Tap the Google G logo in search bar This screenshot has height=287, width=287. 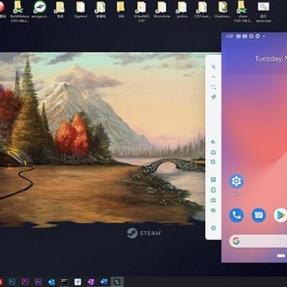click(236, 241)
